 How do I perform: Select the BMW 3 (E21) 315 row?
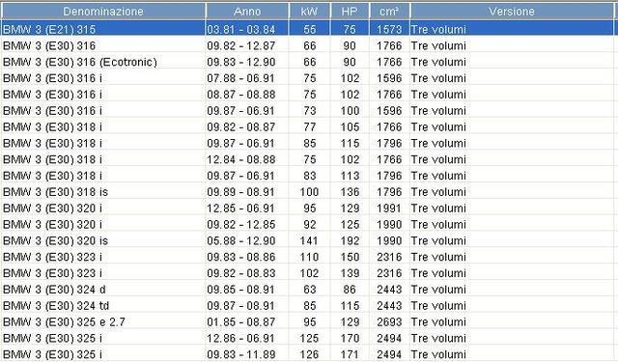click(307, 29)
